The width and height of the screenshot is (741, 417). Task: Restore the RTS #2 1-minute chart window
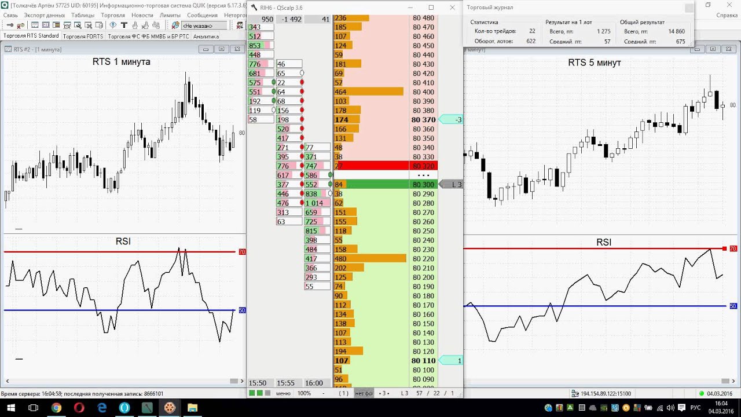[x=221, y=49]
